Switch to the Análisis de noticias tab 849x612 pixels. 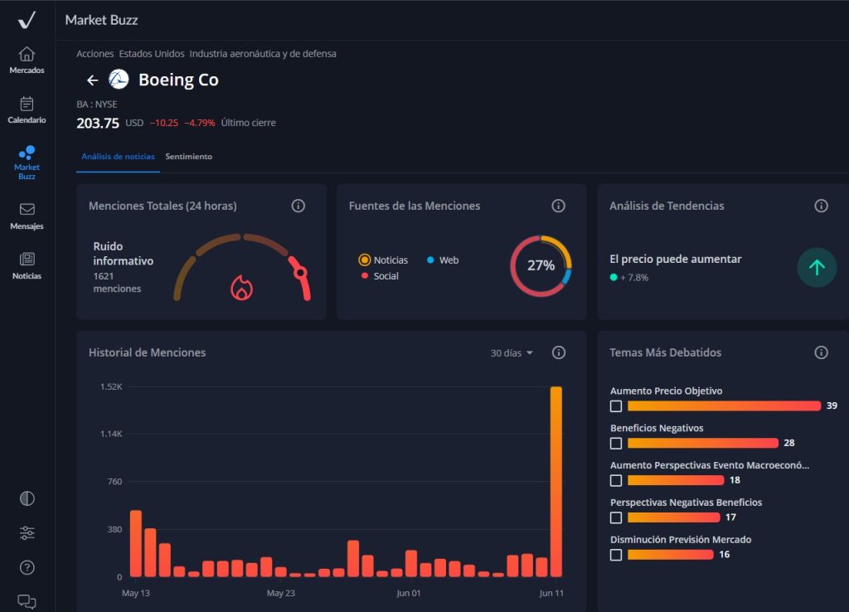click(118, 157)
